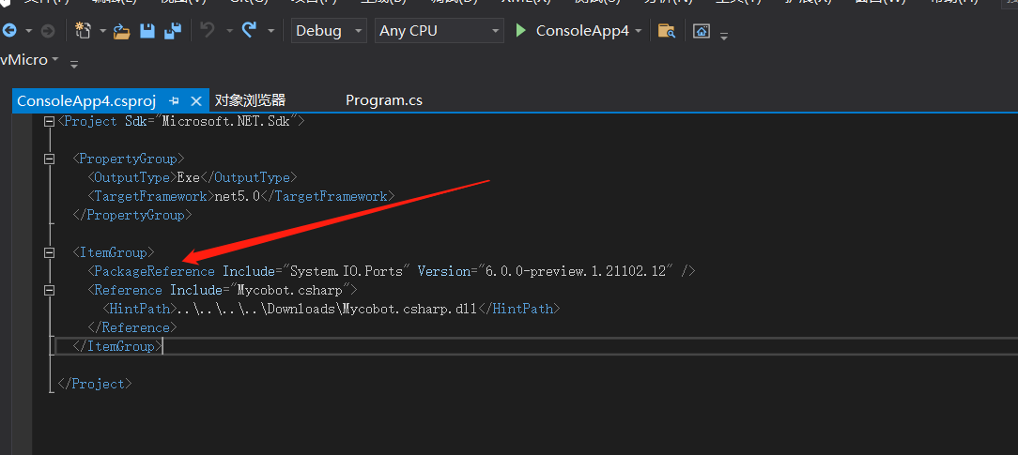Click the OutputType opening tag text
Screen dimensions: 1018x455
pos(132,177)
